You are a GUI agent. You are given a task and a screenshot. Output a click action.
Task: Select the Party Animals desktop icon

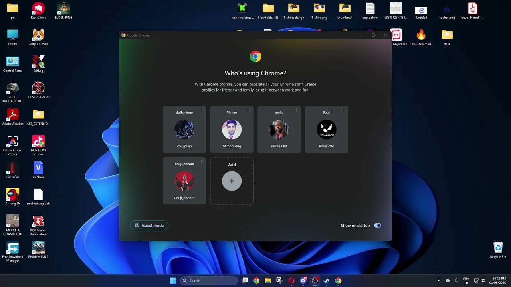pyautogui.click(x=38, y=37)
